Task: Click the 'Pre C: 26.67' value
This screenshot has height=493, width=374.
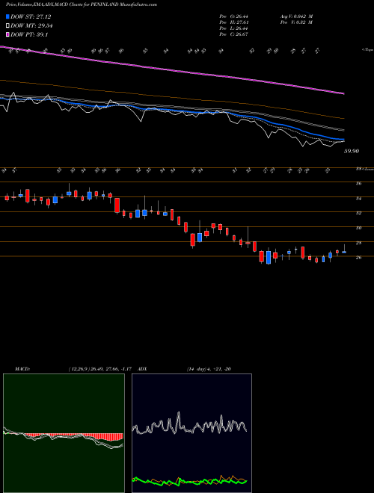Action: pos(233,34)
